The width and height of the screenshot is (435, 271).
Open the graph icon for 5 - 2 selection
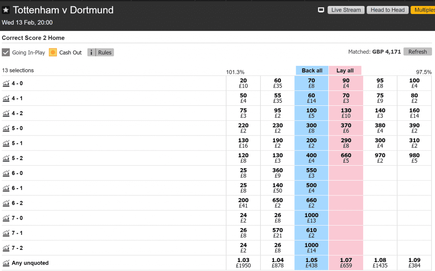tap(6, 158)
